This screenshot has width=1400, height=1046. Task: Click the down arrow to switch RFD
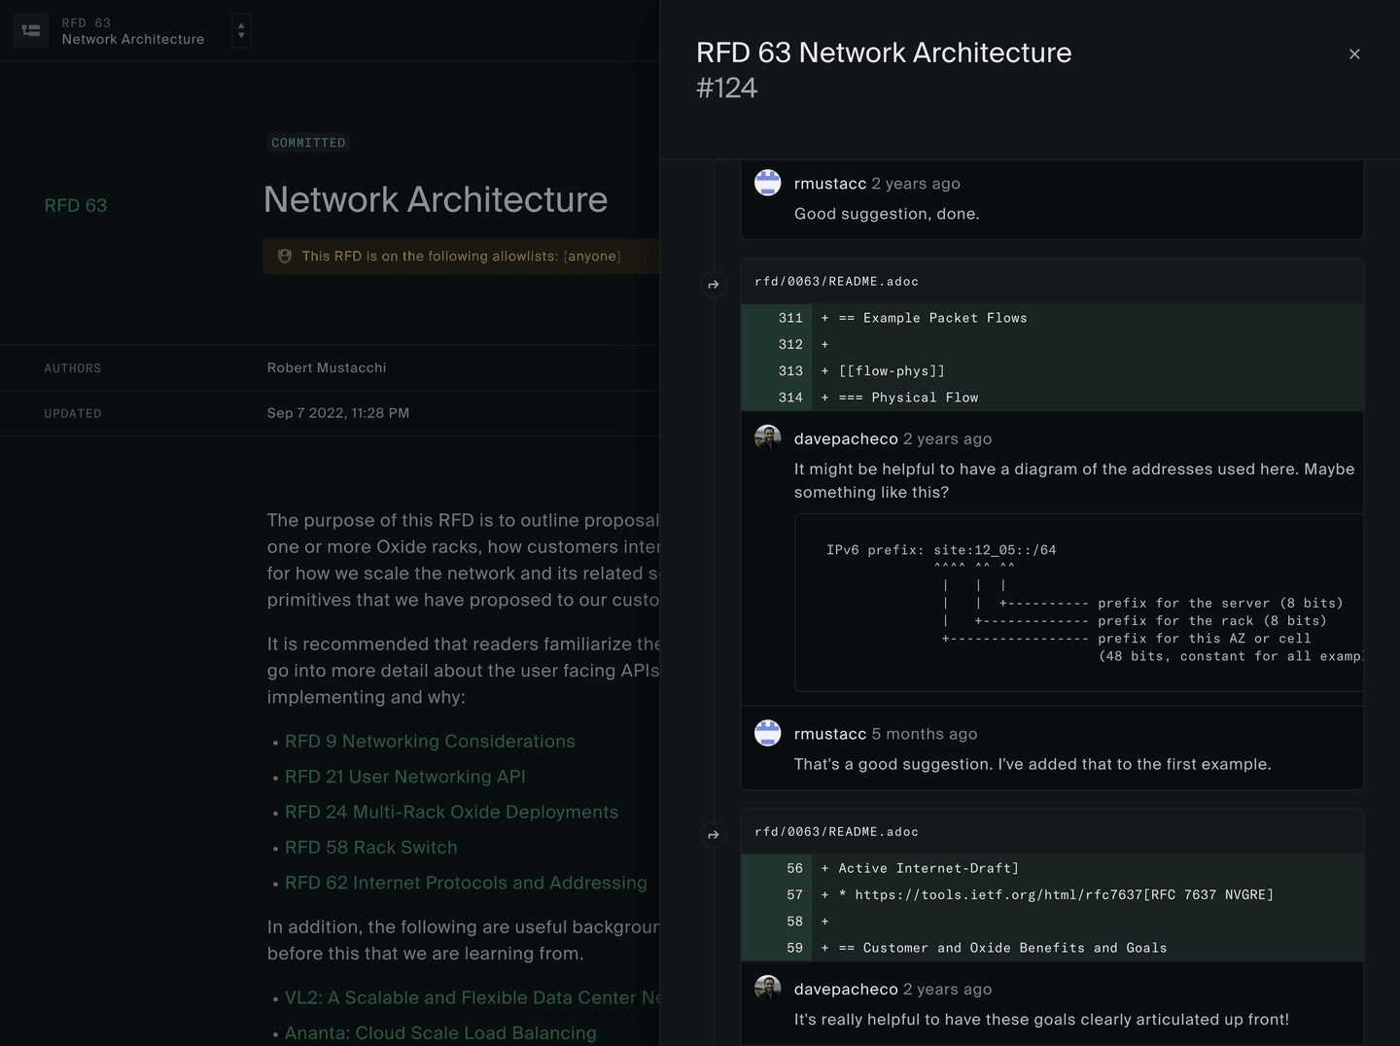point(240,35)
